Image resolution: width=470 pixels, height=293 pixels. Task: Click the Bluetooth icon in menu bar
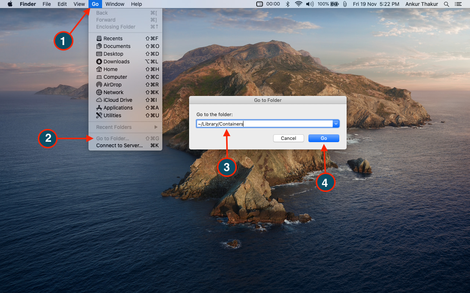tap(288, 4)
